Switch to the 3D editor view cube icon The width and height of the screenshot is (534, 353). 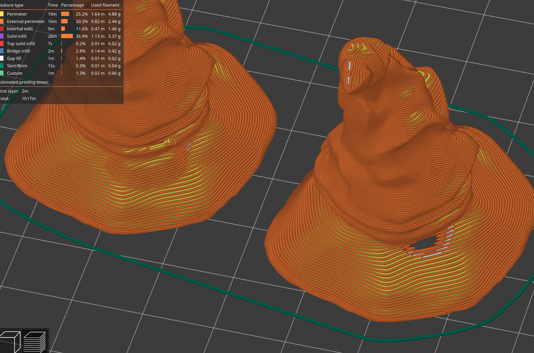pos(10,342)
